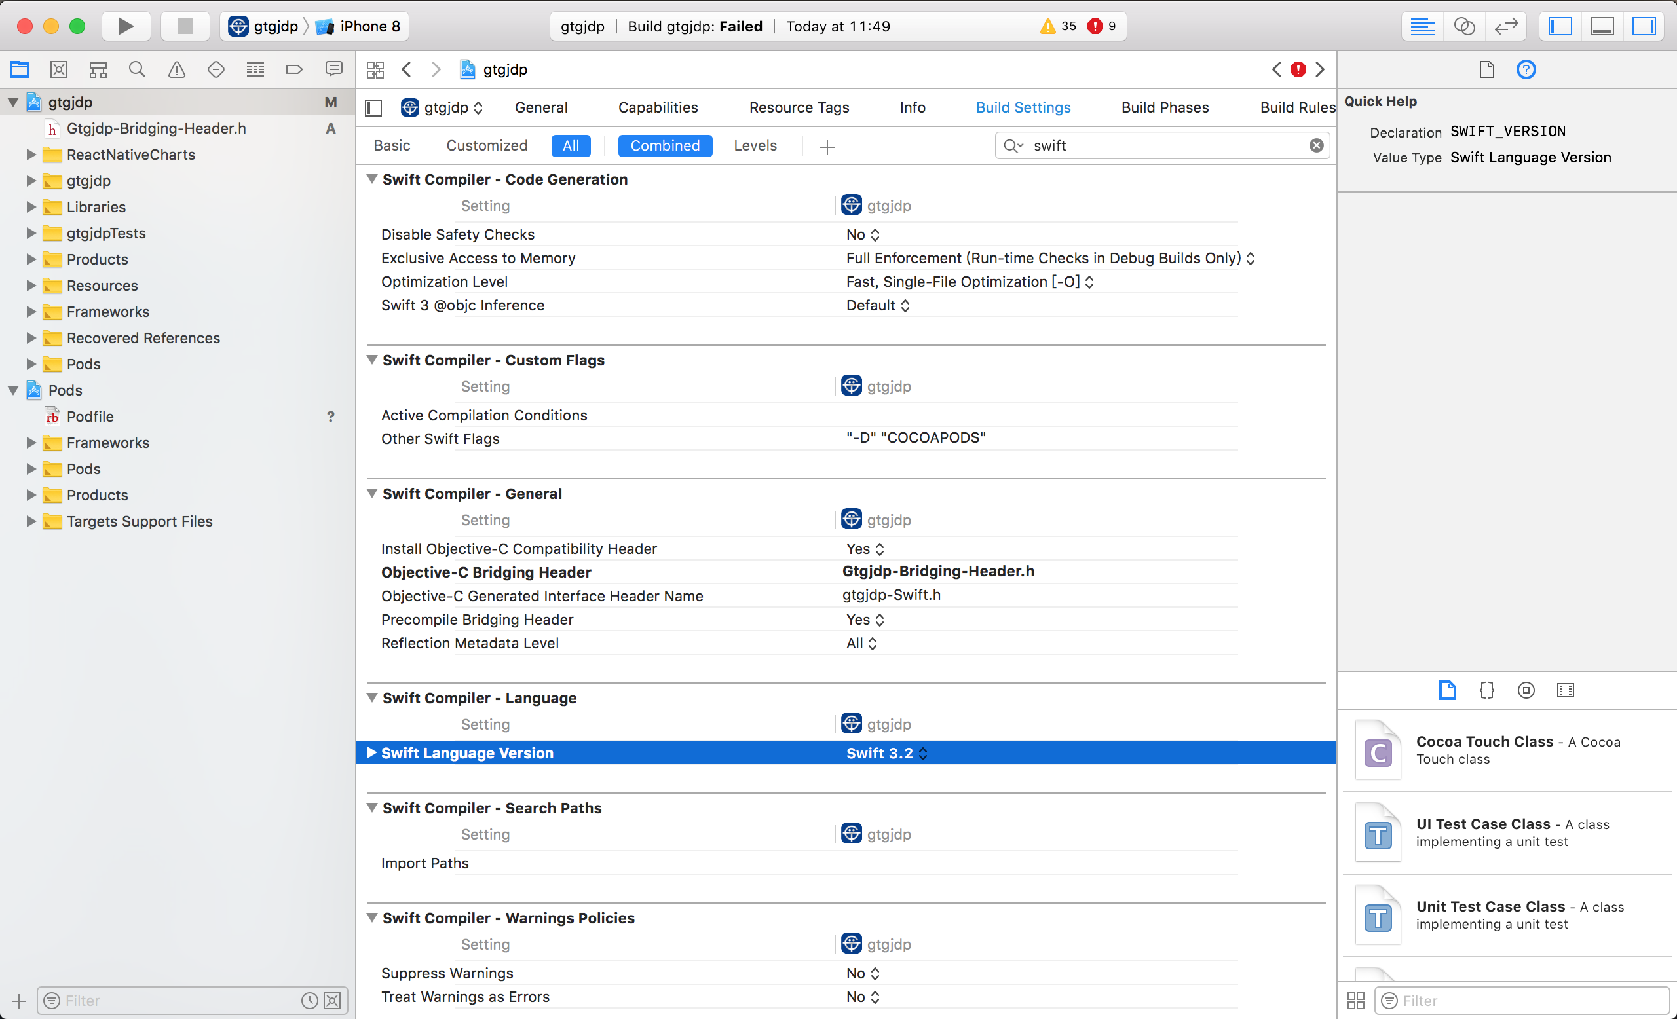Screen dimensions: 1677x1019
Task: Select the Combined view button
Action: coord(665,145)
